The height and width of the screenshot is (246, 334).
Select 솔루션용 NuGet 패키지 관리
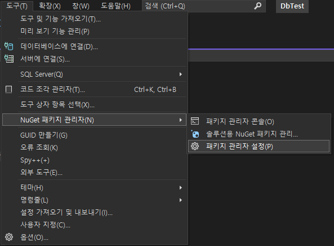(259, 134)
